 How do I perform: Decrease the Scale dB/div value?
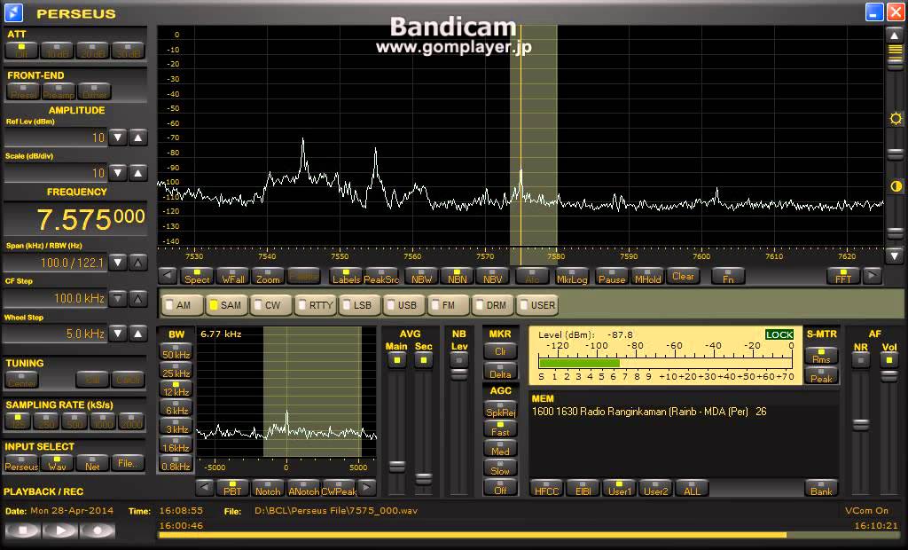[x=118, y=173]
